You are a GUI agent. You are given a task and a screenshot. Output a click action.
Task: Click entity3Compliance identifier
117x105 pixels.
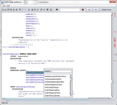pos(11,54)
